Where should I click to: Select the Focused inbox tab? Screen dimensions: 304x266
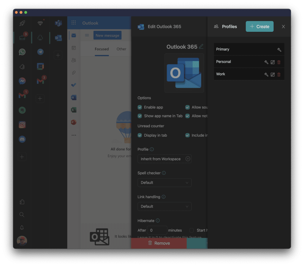(102, 49)
